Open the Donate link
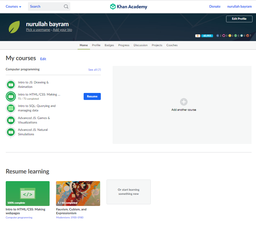 215,7
